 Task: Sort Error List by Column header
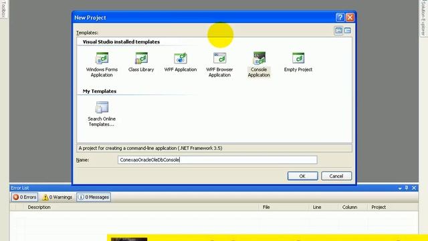click(352, 207)
